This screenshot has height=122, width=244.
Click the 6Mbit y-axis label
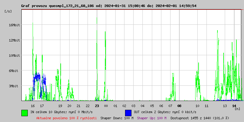15,71
